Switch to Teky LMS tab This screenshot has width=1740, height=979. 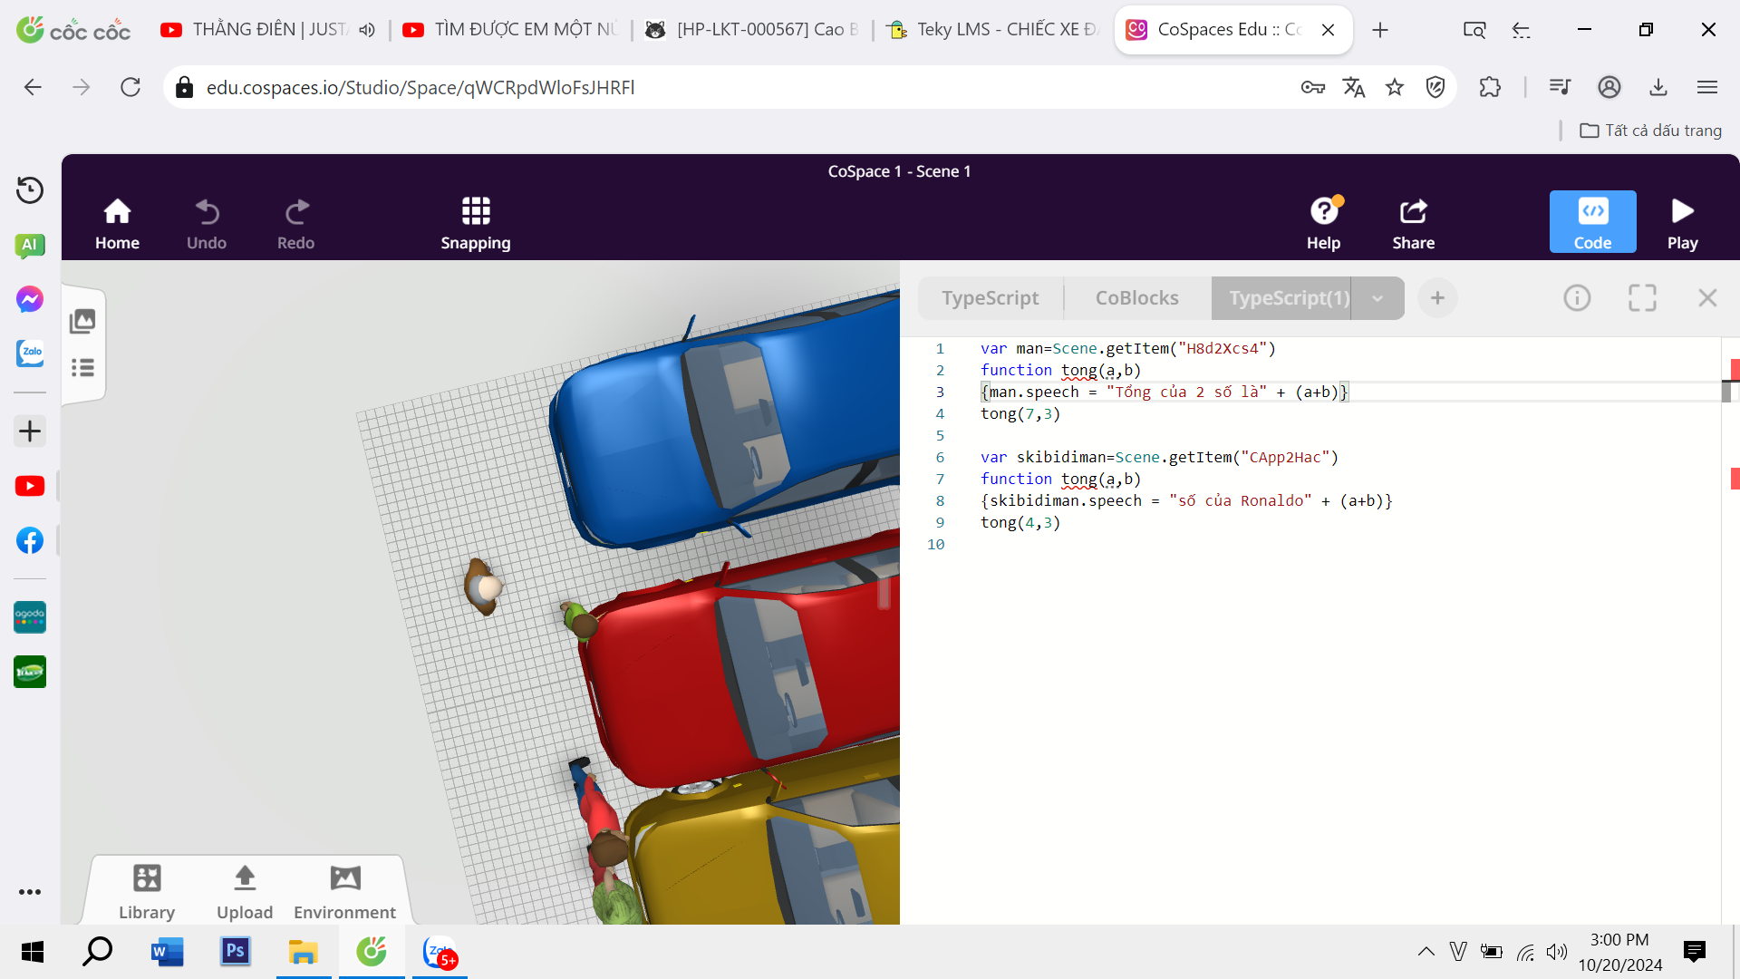(992, 29)
